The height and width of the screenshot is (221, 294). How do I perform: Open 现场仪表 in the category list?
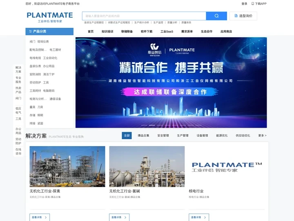tap(43, 41)
